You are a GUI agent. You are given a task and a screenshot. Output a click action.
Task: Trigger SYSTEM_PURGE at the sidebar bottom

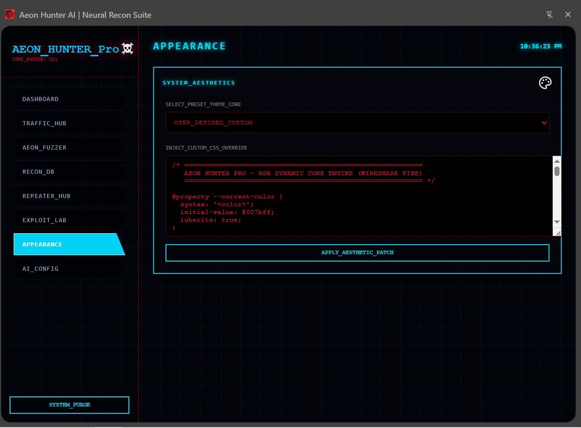point(69,405)
